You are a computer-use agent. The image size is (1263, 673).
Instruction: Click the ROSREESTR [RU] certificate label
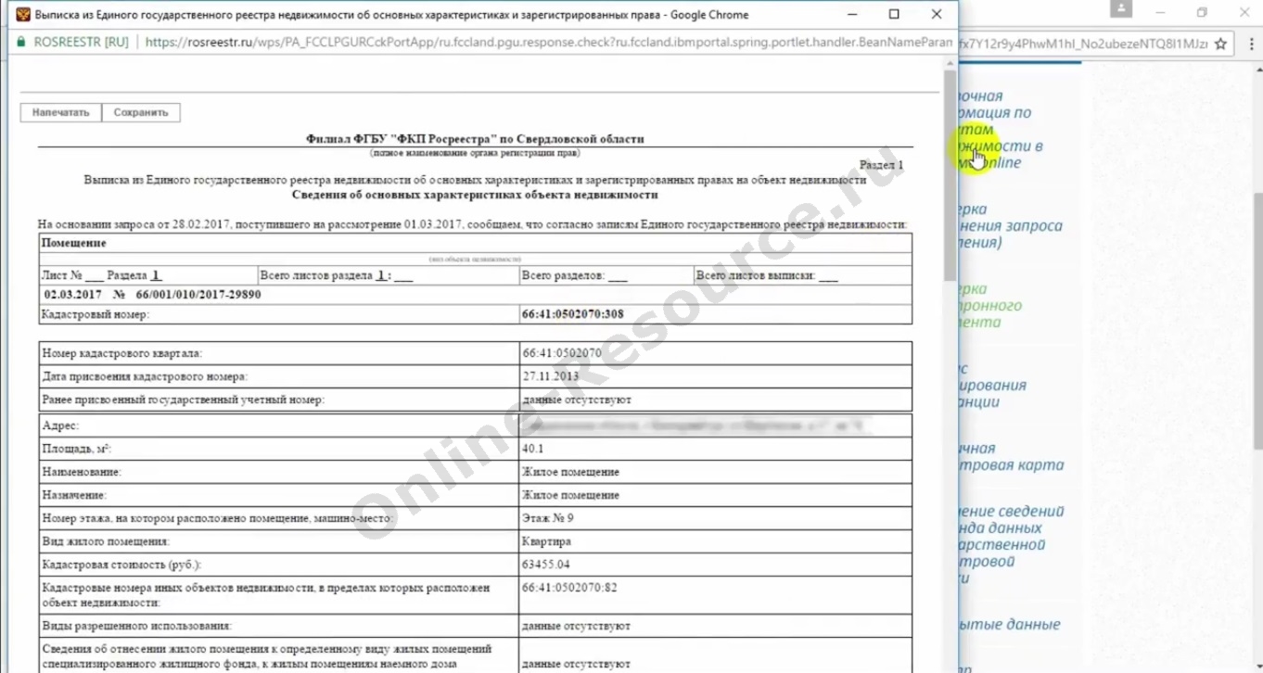coord(81,43)
